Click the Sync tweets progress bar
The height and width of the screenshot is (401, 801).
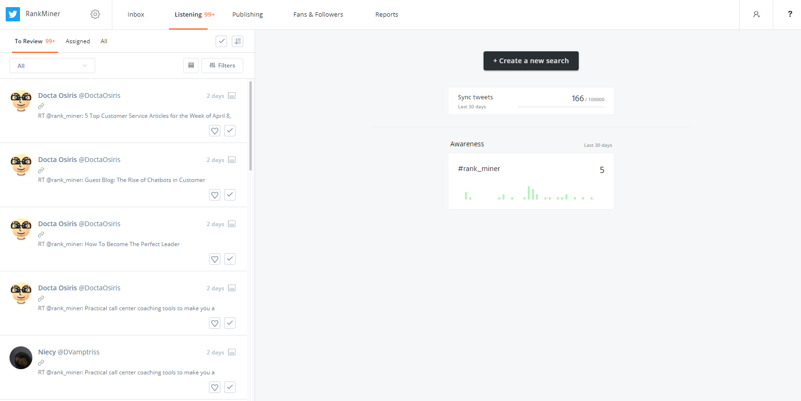point(561,107)
